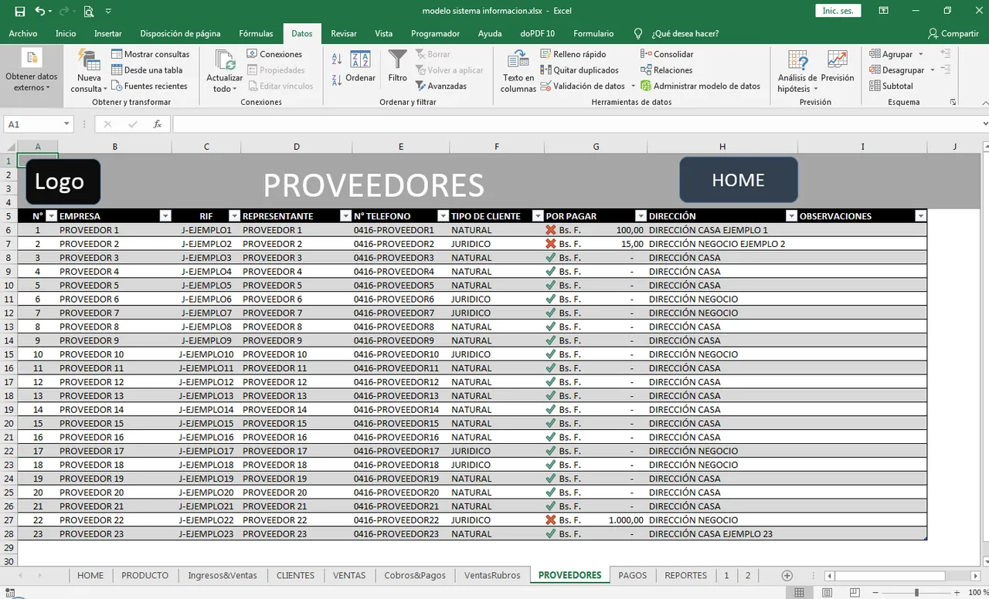The width and height of the screenshot is (989, 599).
Task: Undo the last action
Action: coord(39,12)
